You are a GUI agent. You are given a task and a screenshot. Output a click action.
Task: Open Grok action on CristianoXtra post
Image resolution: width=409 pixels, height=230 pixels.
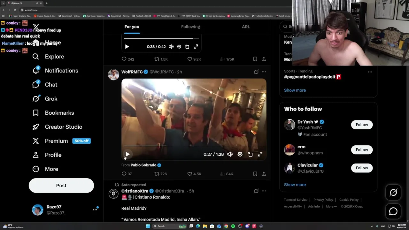(256, 191)
